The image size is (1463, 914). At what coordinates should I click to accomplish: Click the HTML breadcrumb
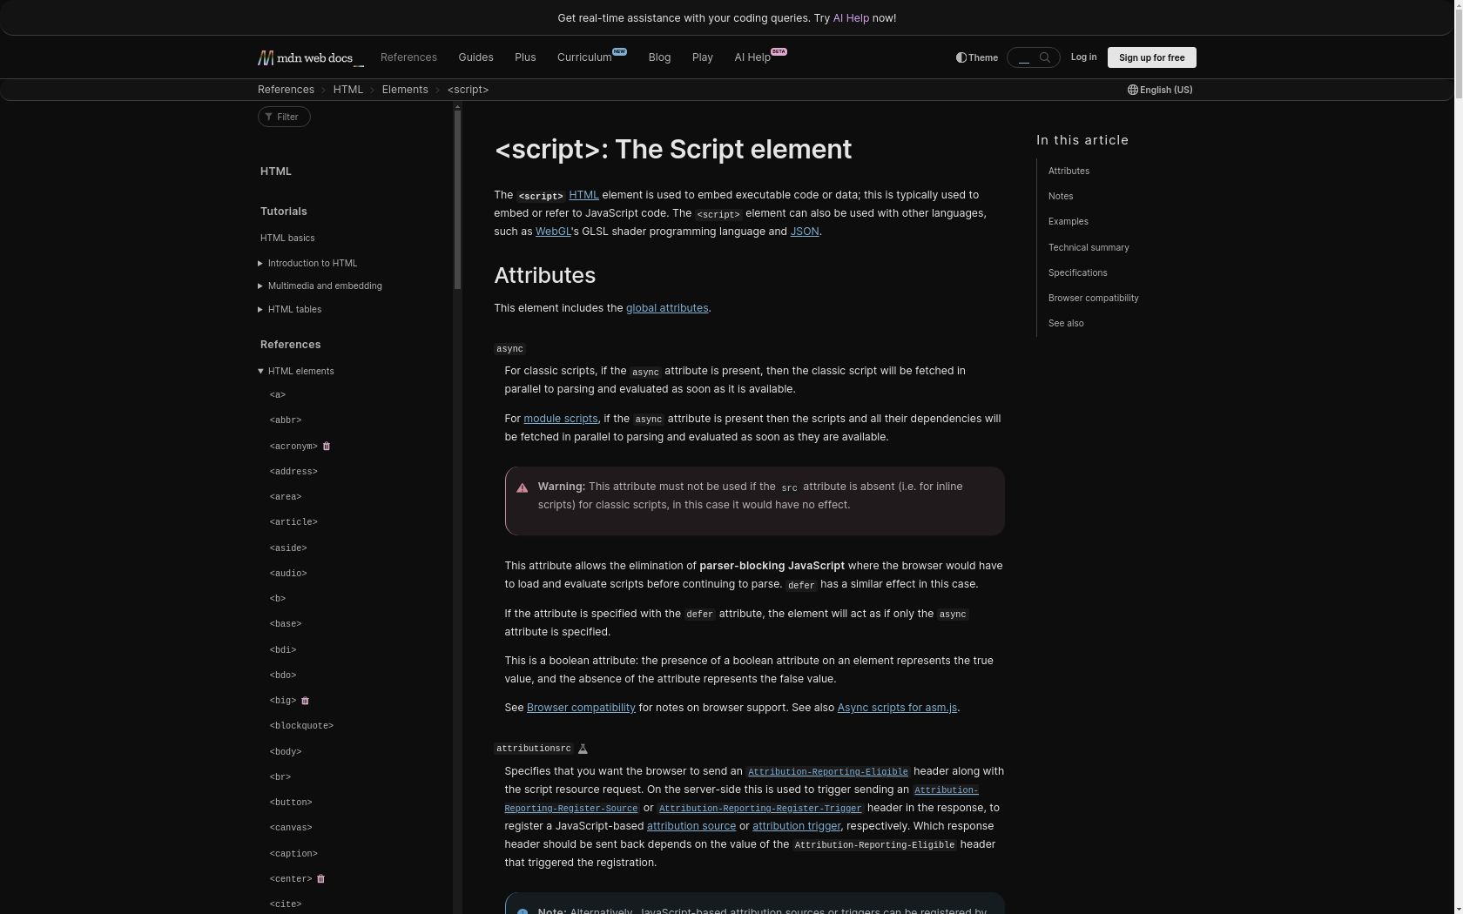point(348,90)
